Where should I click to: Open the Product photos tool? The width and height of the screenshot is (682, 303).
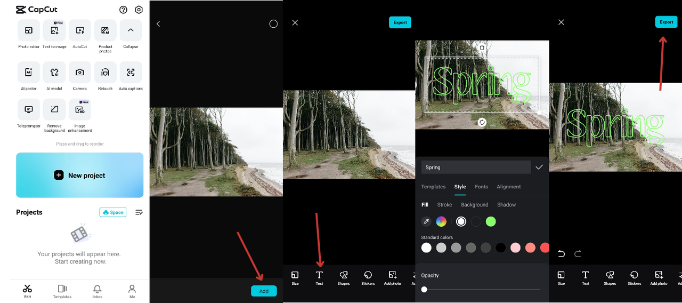point(105,30)
